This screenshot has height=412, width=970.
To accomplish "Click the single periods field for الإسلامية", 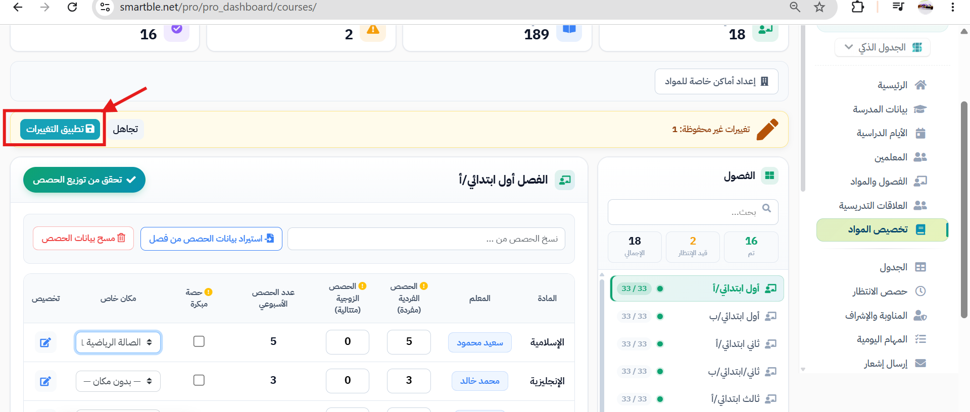I will point(409,342).
